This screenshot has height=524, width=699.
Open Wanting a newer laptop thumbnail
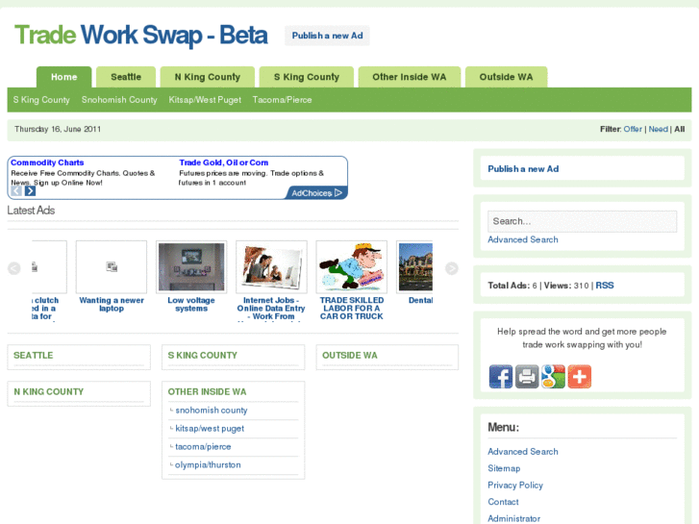(112, 266)
